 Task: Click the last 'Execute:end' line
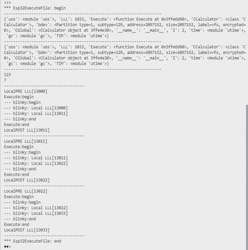pyautogui.click(x=16, y=225)
